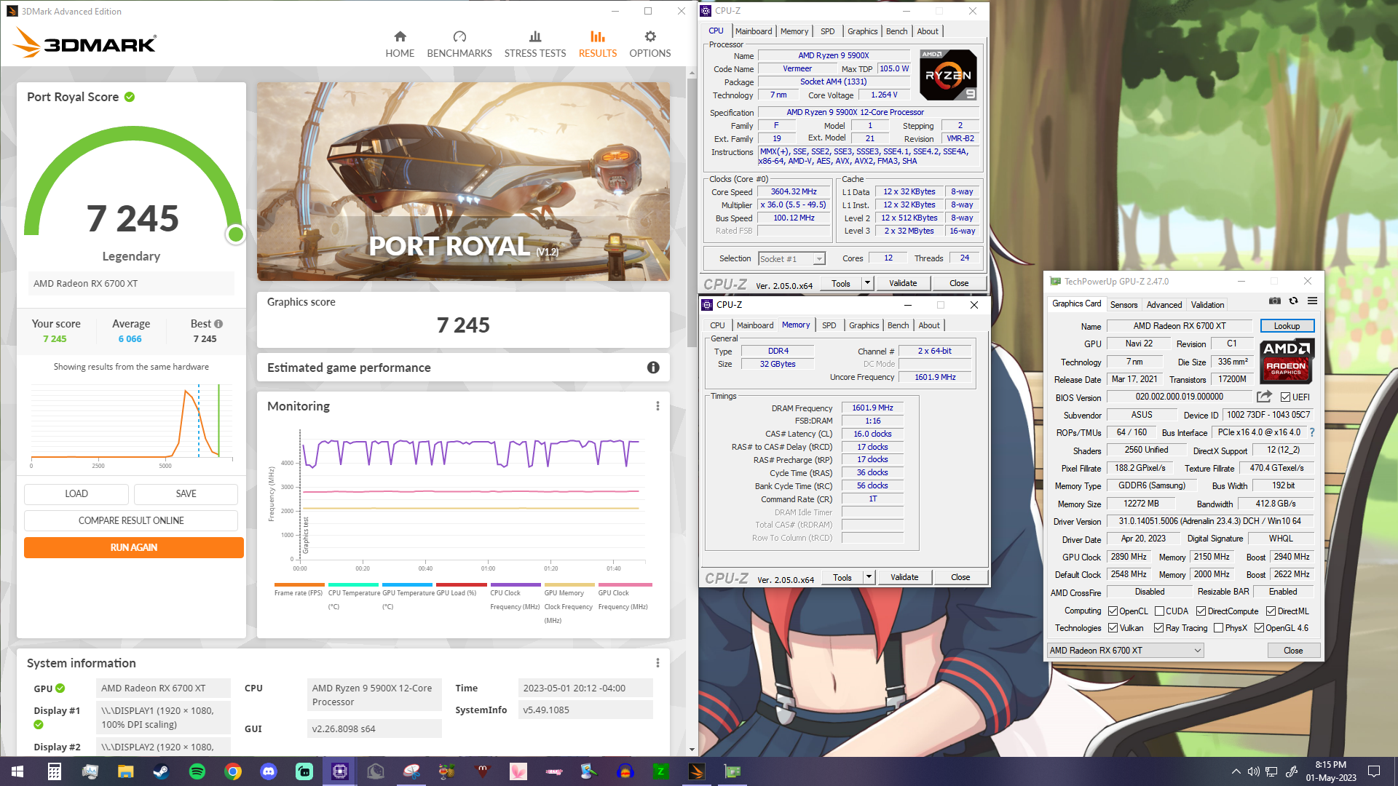The image size is (1398, 786).
Task: Open Calculator from the taskbar
Action: pyautogui.click(x=54, y=771)
